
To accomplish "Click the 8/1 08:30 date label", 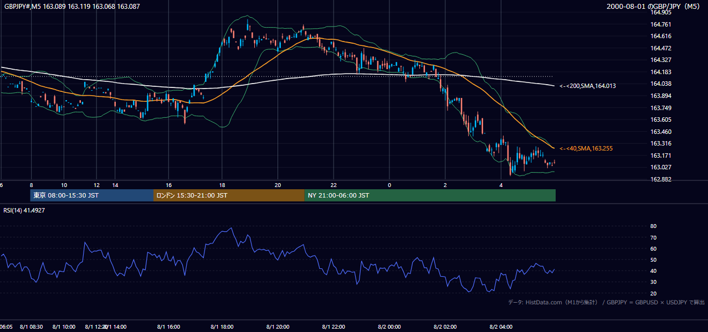I will click(x=32, y=327).
